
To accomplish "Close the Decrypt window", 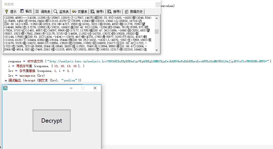I will click(x=95, y=88).
